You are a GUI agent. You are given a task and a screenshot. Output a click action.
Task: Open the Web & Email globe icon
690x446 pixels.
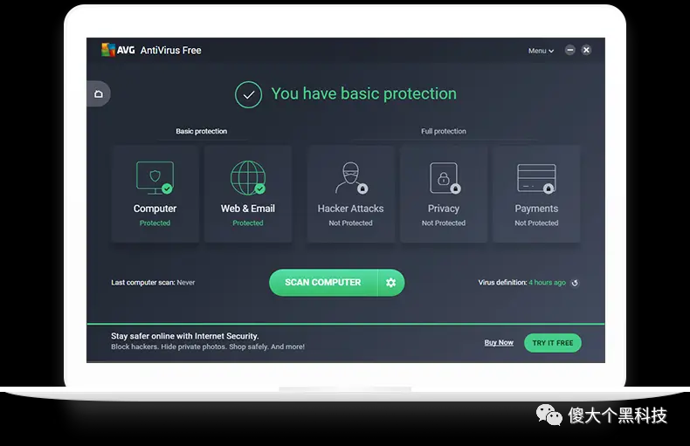click(x=248, y=178)
